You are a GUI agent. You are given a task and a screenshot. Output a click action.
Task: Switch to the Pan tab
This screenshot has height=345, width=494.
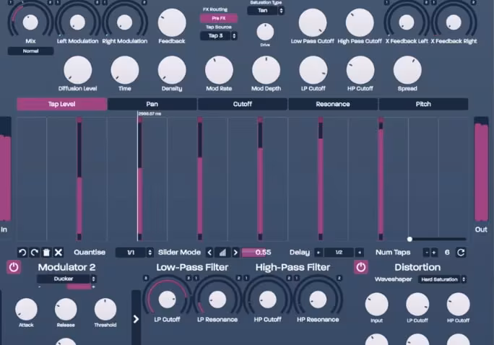pyautogui.click(x=152, y=104)
